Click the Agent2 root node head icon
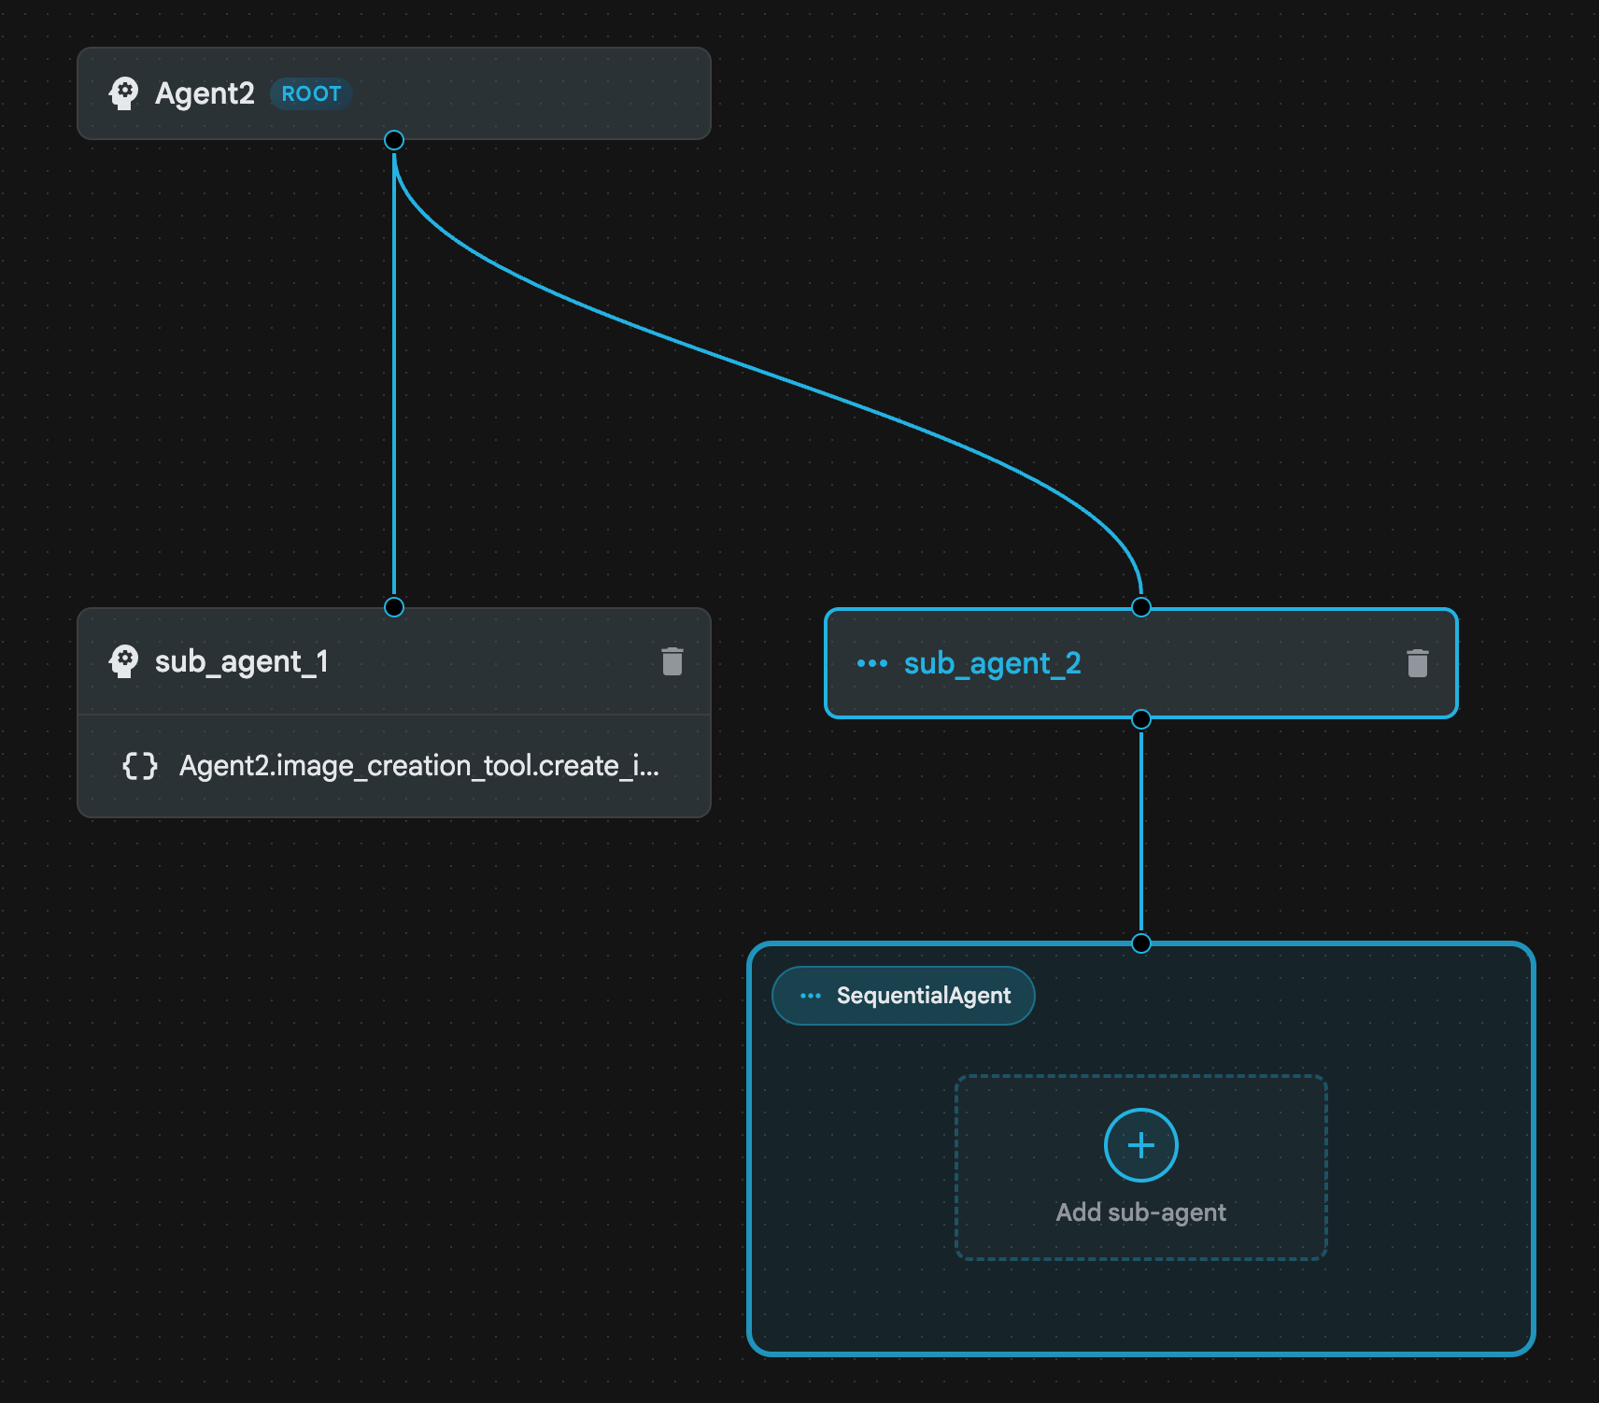The height and width of the screenshot is (1403, 1599). [x=123, y=93]
